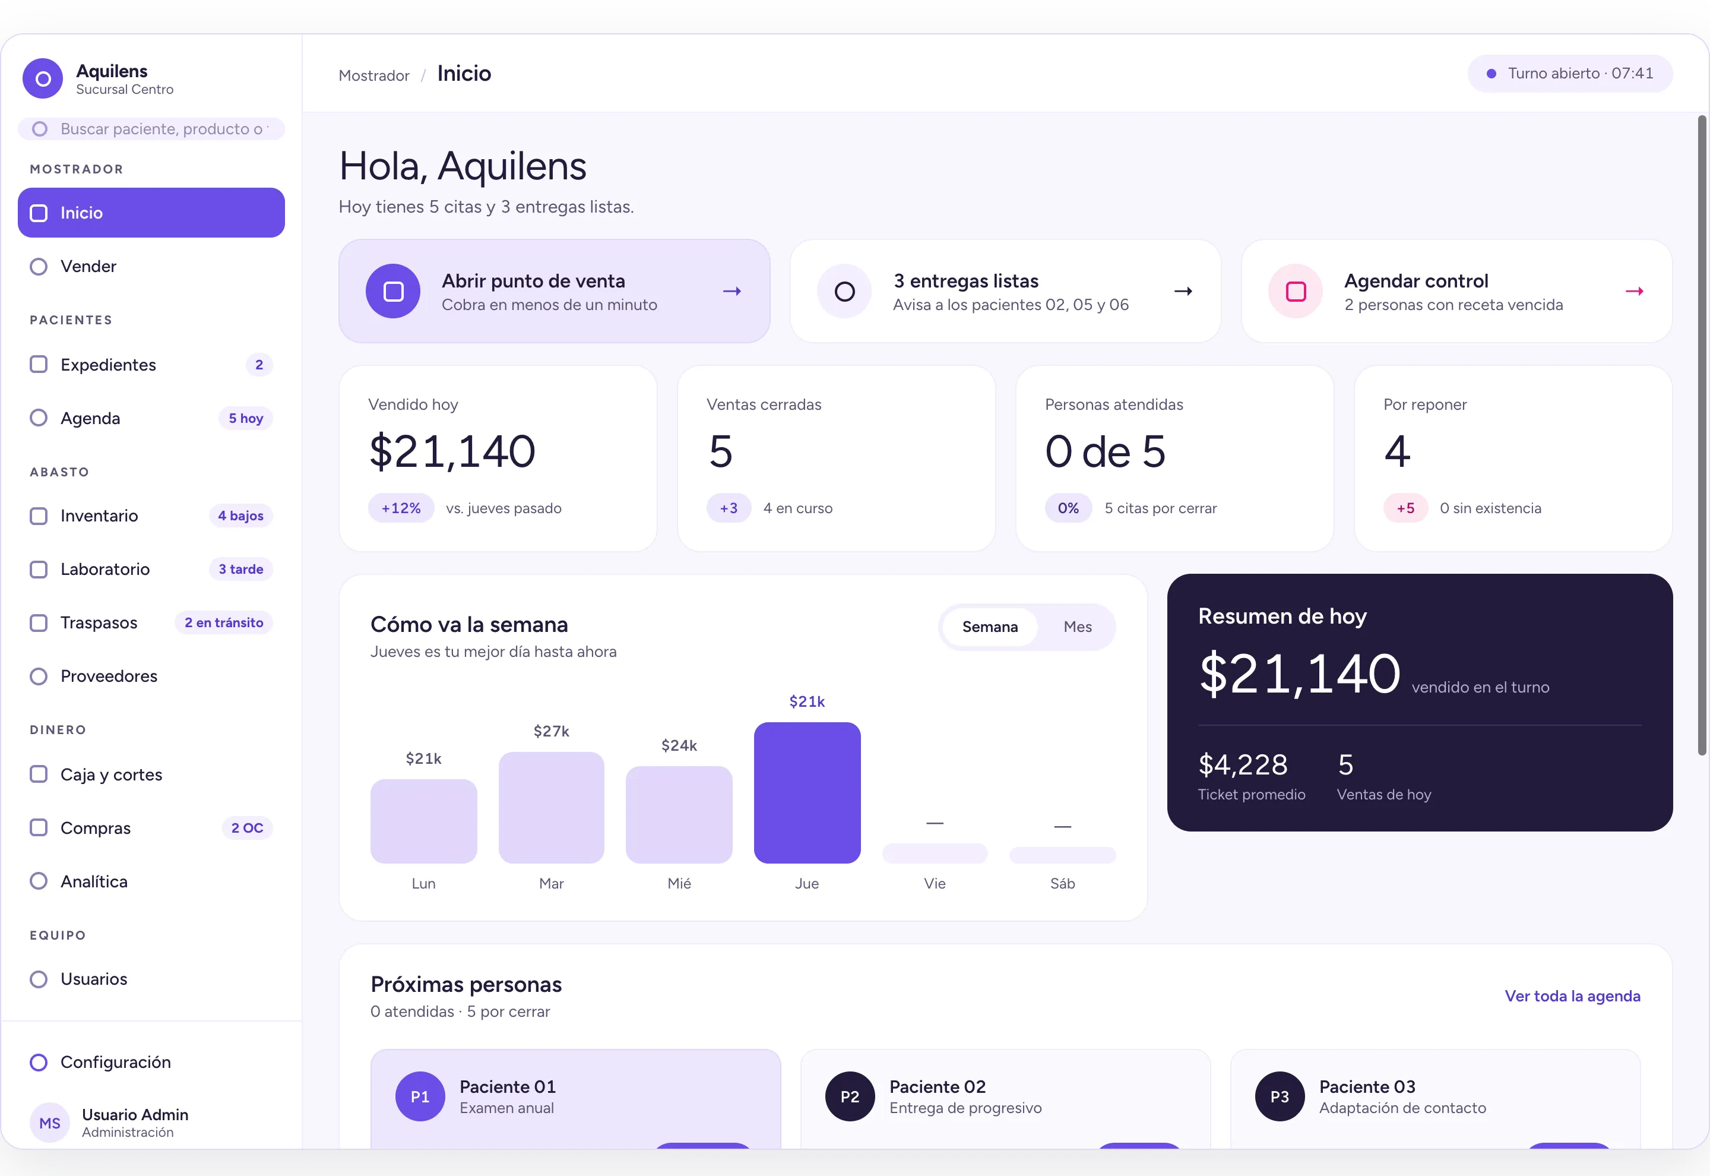
Task: Switch chart to Mes view
Action: click(x=1078, y=627)
